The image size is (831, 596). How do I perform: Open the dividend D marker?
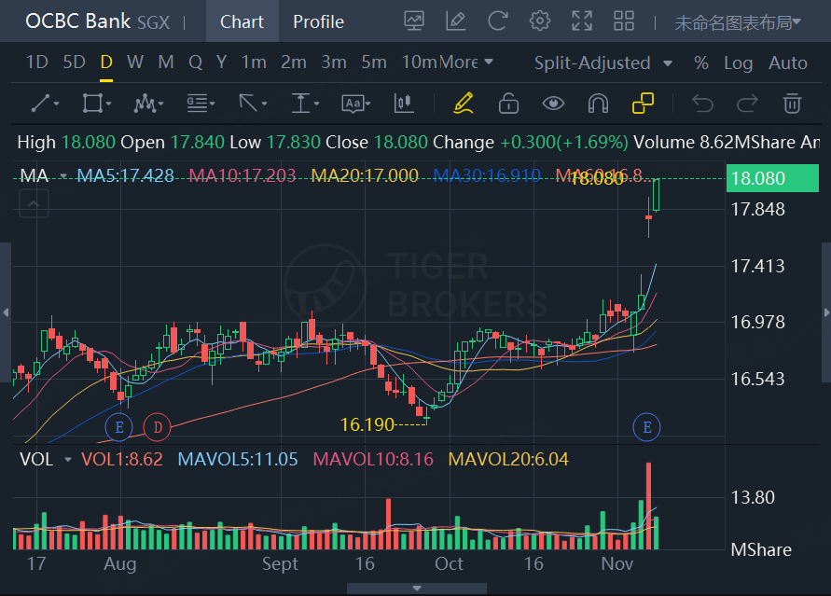[x=158, y=427]
